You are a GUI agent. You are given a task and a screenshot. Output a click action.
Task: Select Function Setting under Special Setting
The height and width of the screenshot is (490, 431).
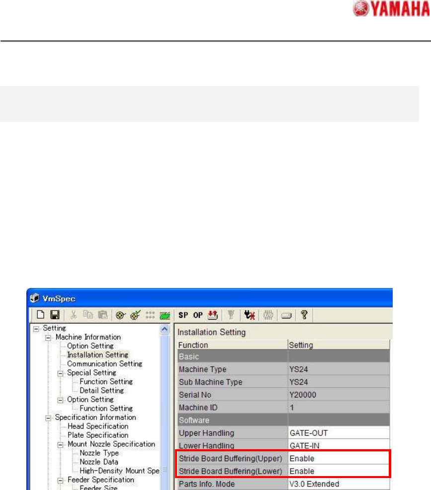click(106, 382)
